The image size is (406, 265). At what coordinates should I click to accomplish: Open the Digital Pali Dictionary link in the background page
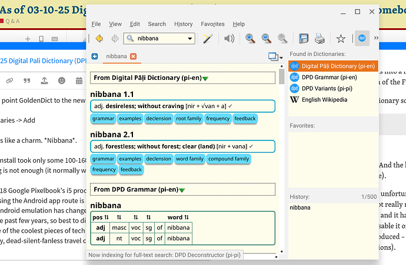click(43, 61)
